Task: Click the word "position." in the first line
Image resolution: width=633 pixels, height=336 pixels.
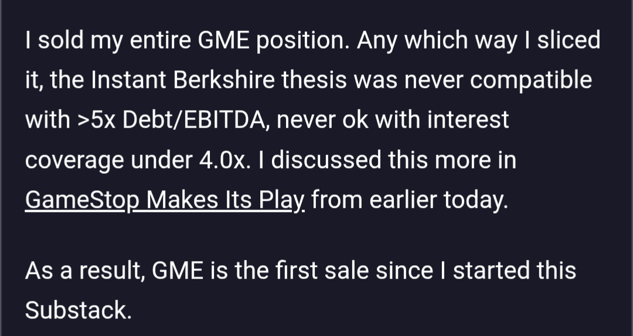Action: (303, 40)
